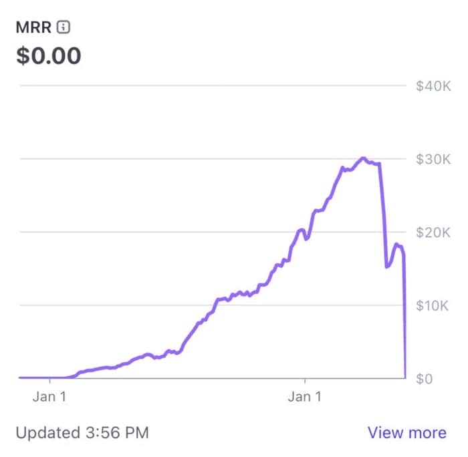
Task: Click the flat line start at $0
Action: (x=41, y=377)
